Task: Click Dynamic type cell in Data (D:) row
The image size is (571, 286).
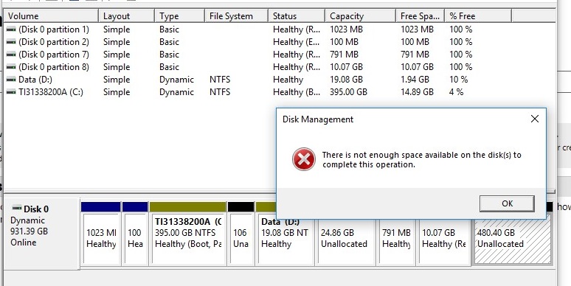Action: [x=176, y=80]
